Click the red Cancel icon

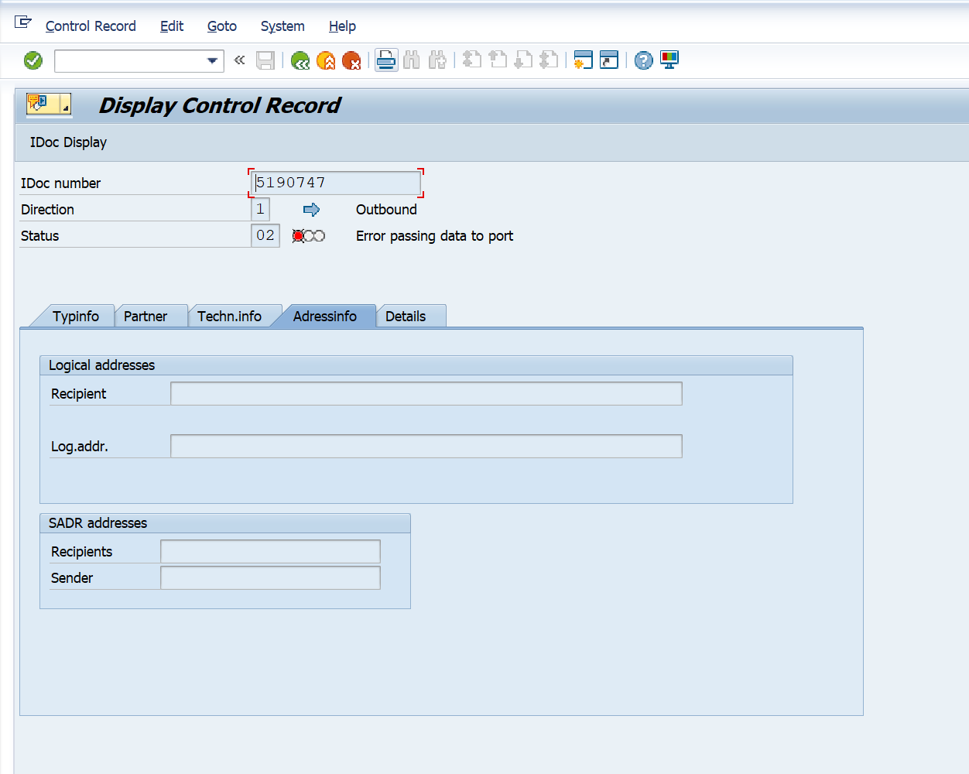click(x=351, y=60)
